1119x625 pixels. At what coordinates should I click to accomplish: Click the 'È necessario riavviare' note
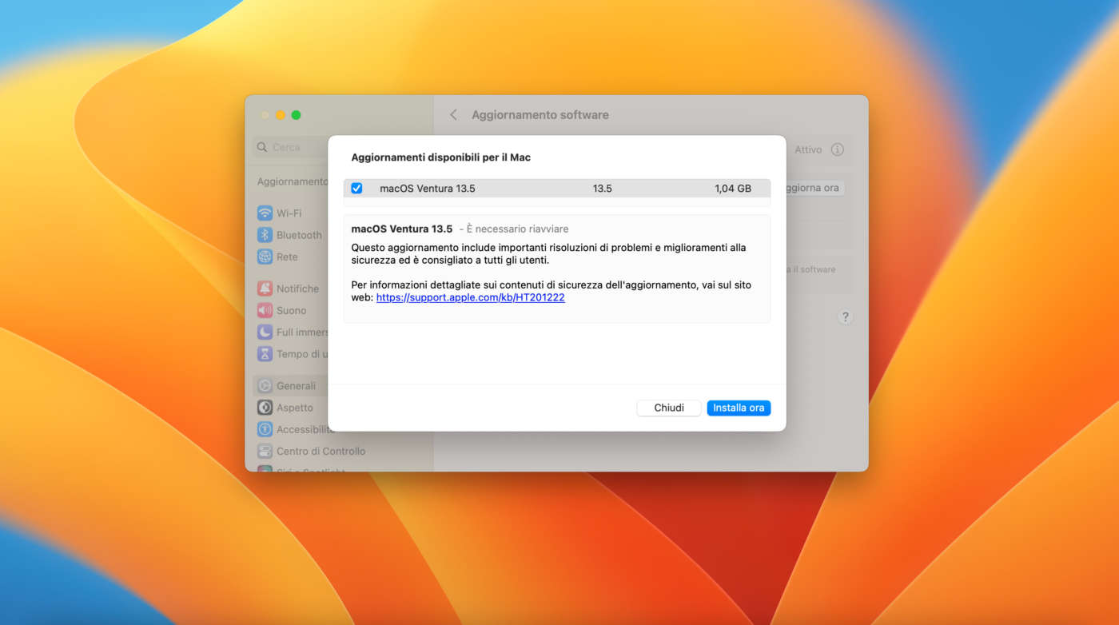(517, 229)
